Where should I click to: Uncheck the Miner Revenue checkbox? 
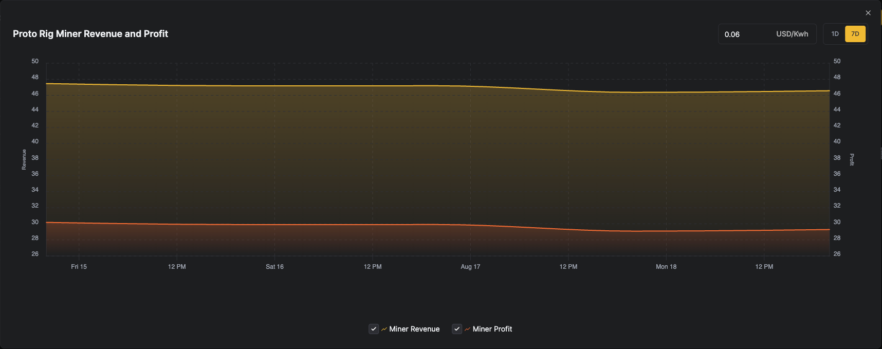374,329
